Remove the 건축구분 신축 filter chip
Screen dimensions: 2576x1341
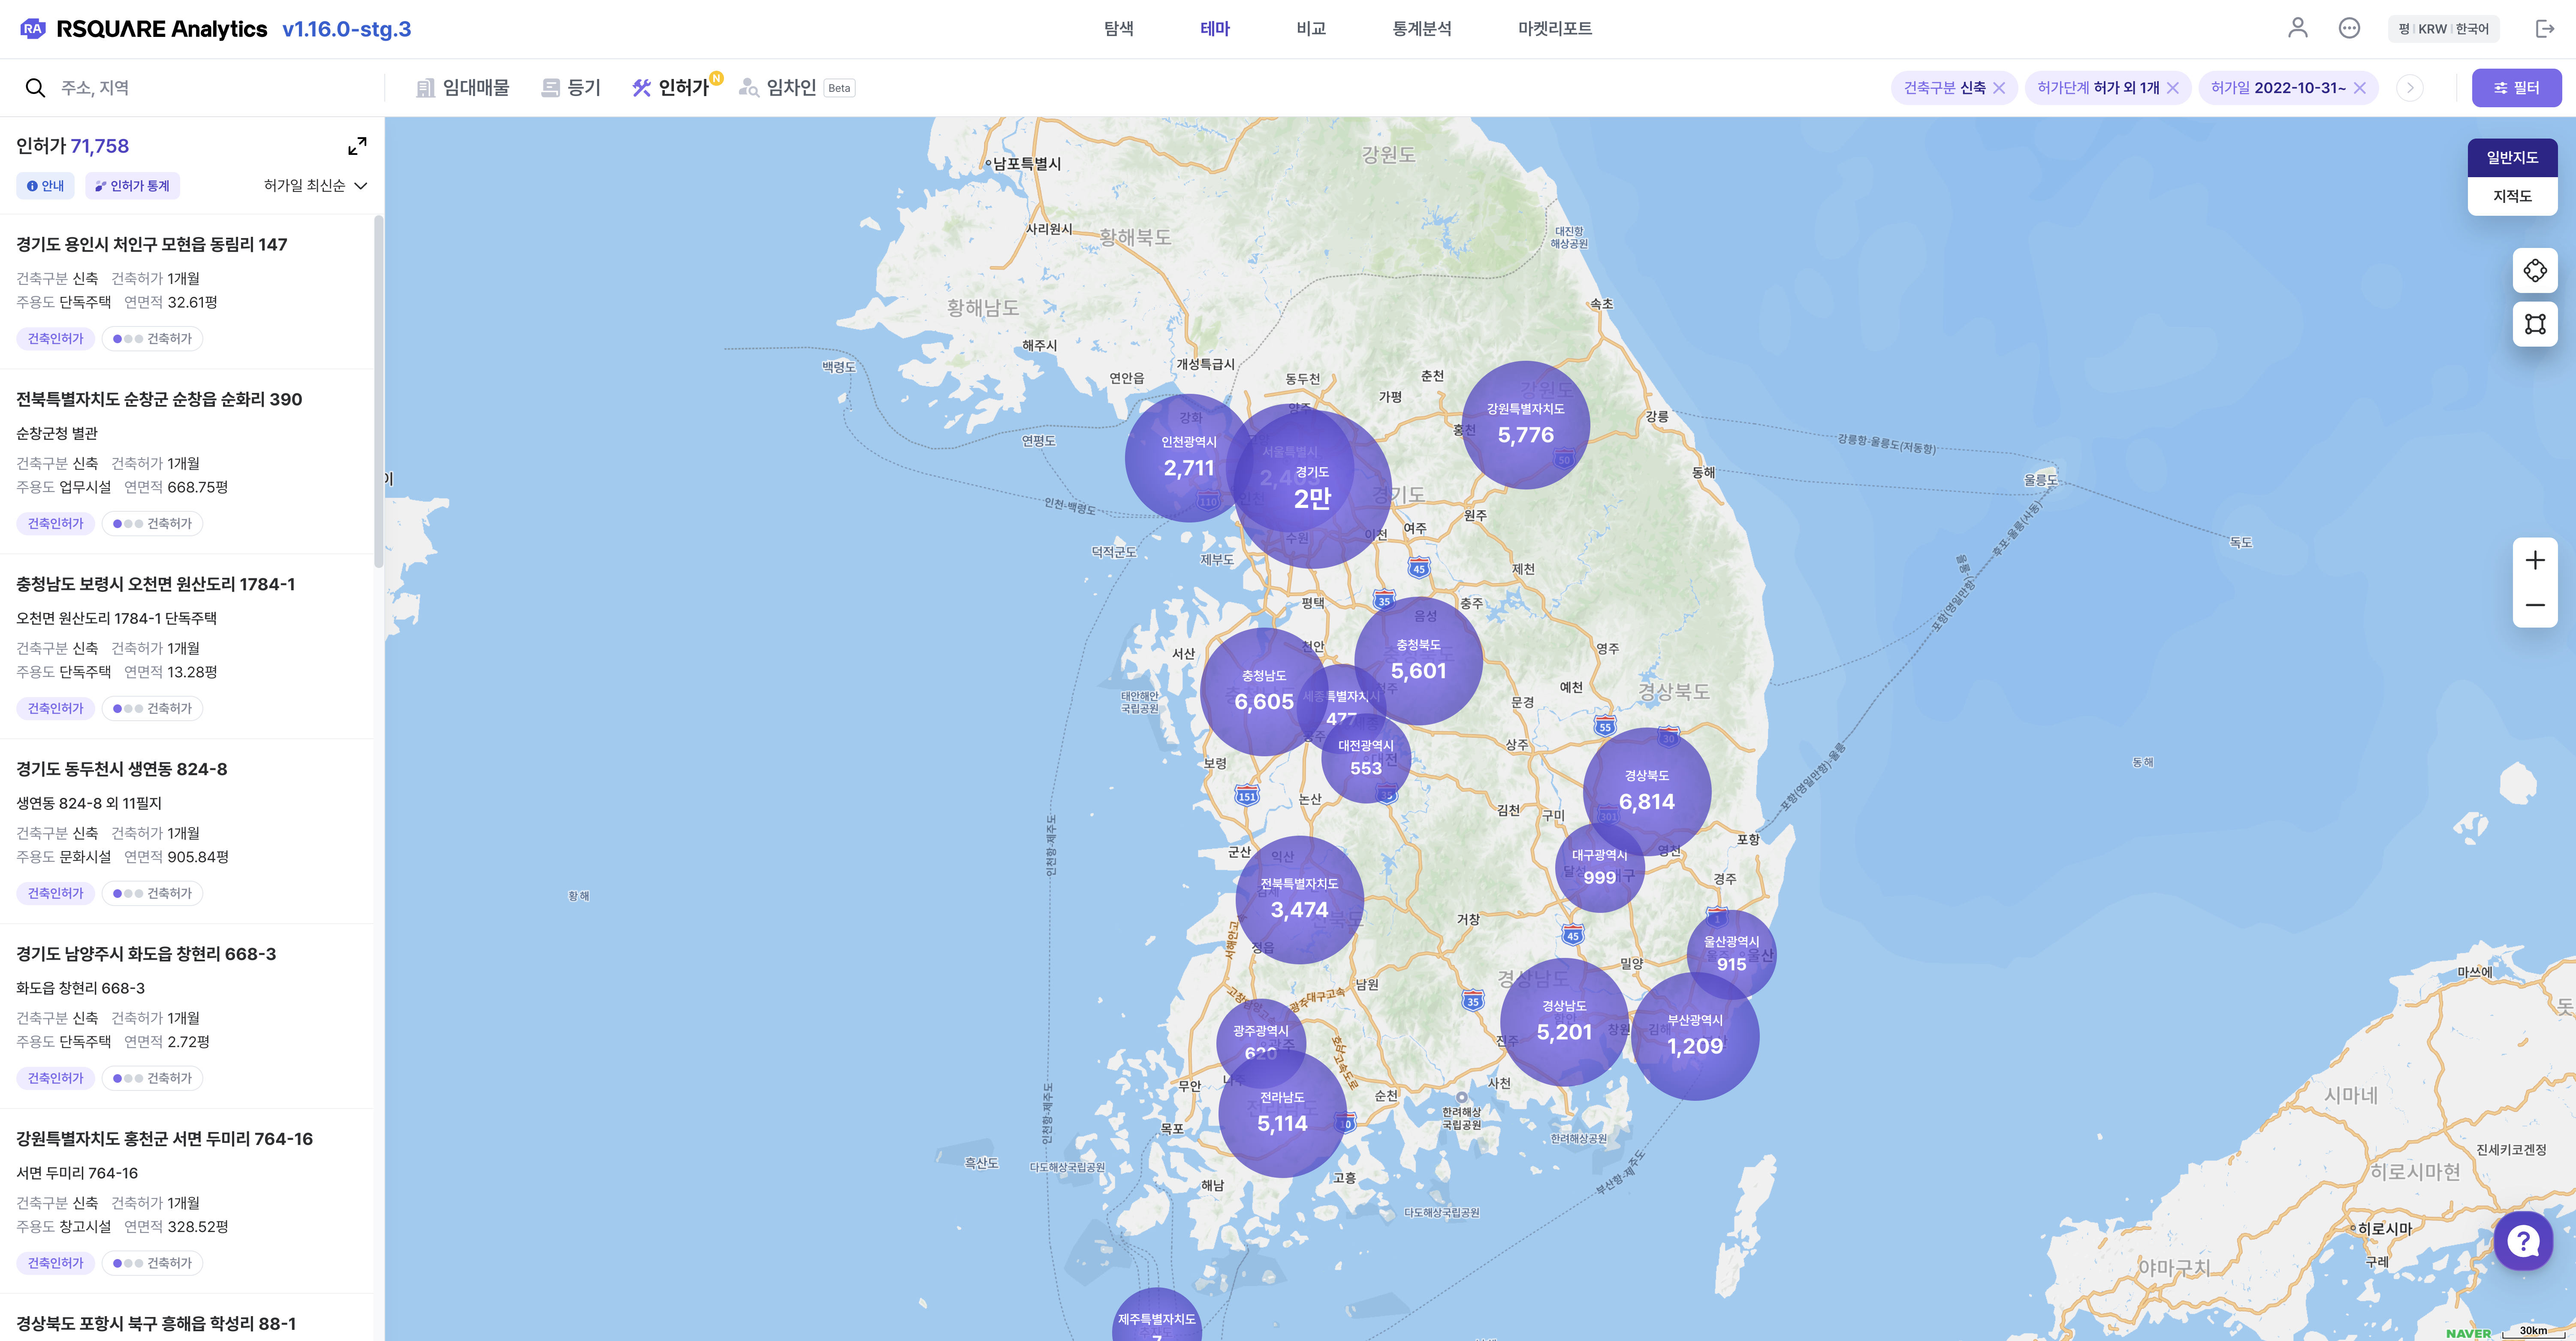1999,88
